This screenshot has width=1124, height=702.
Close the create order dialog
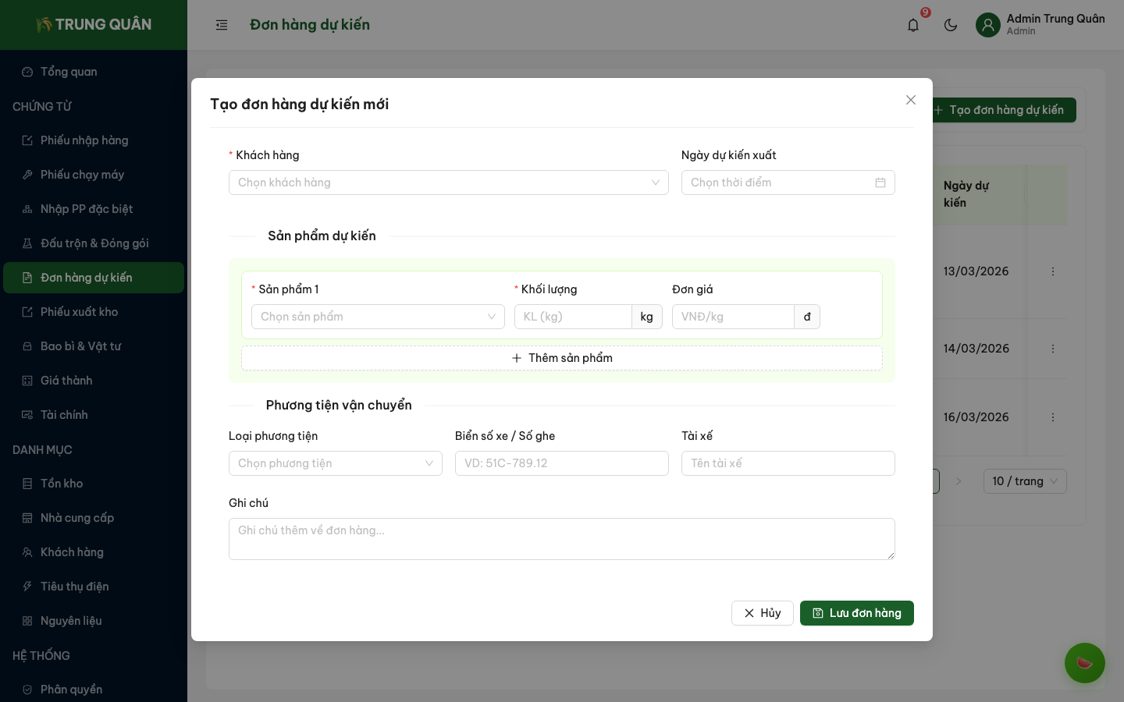pos(910,100)
